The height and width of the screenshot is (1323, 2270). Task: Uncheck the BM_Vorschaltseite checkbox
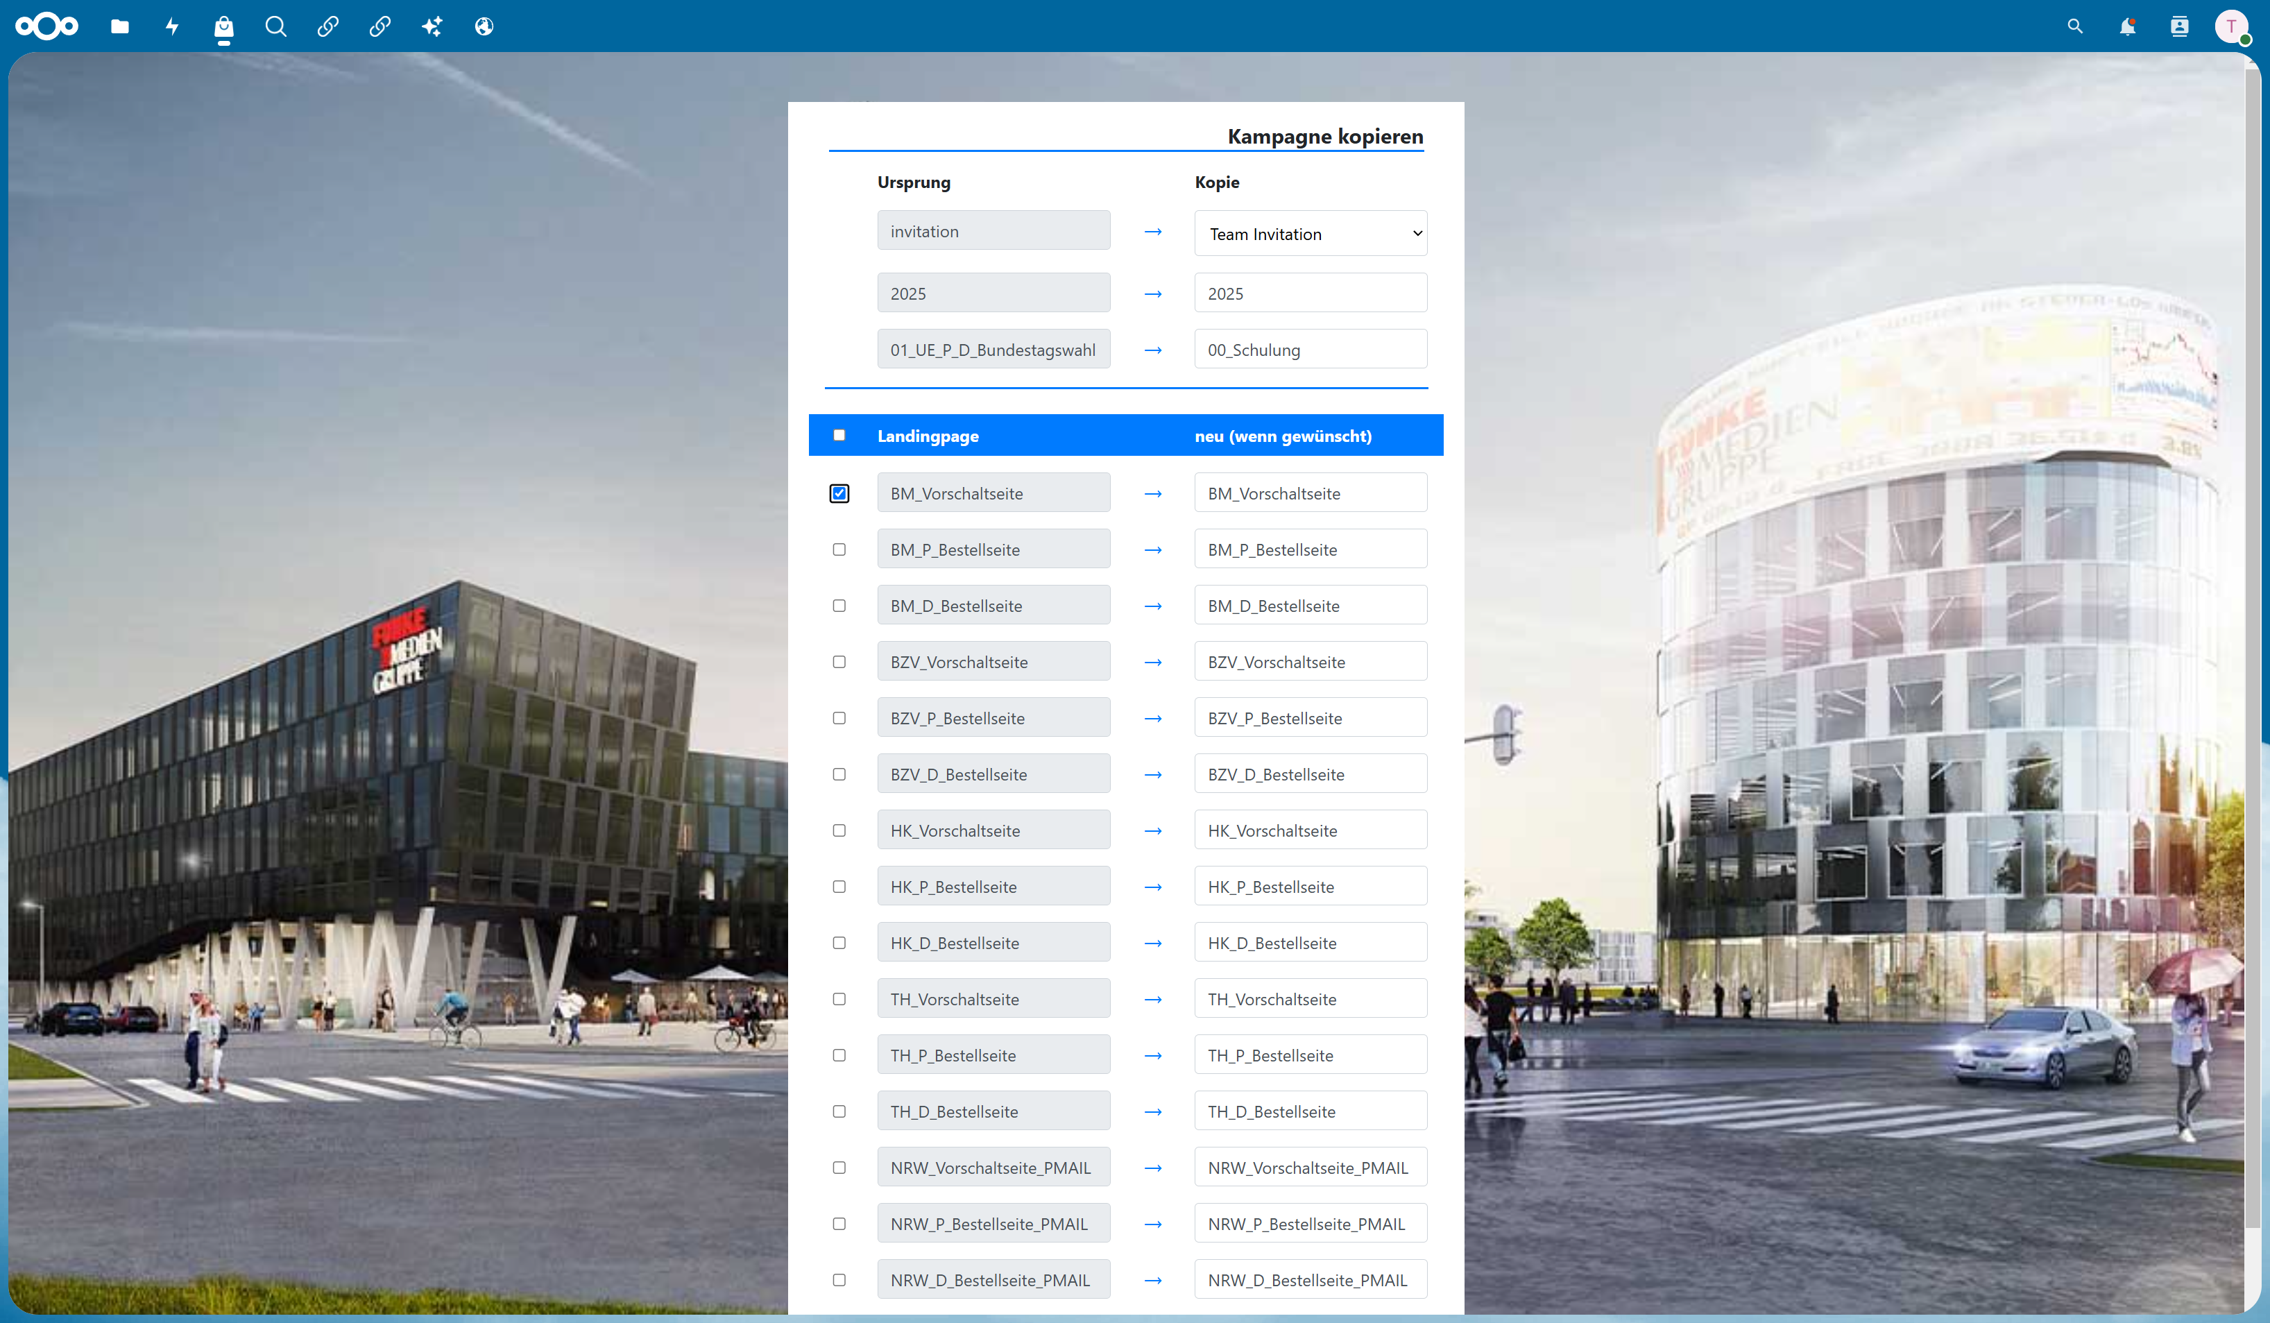tap(839, 493)
